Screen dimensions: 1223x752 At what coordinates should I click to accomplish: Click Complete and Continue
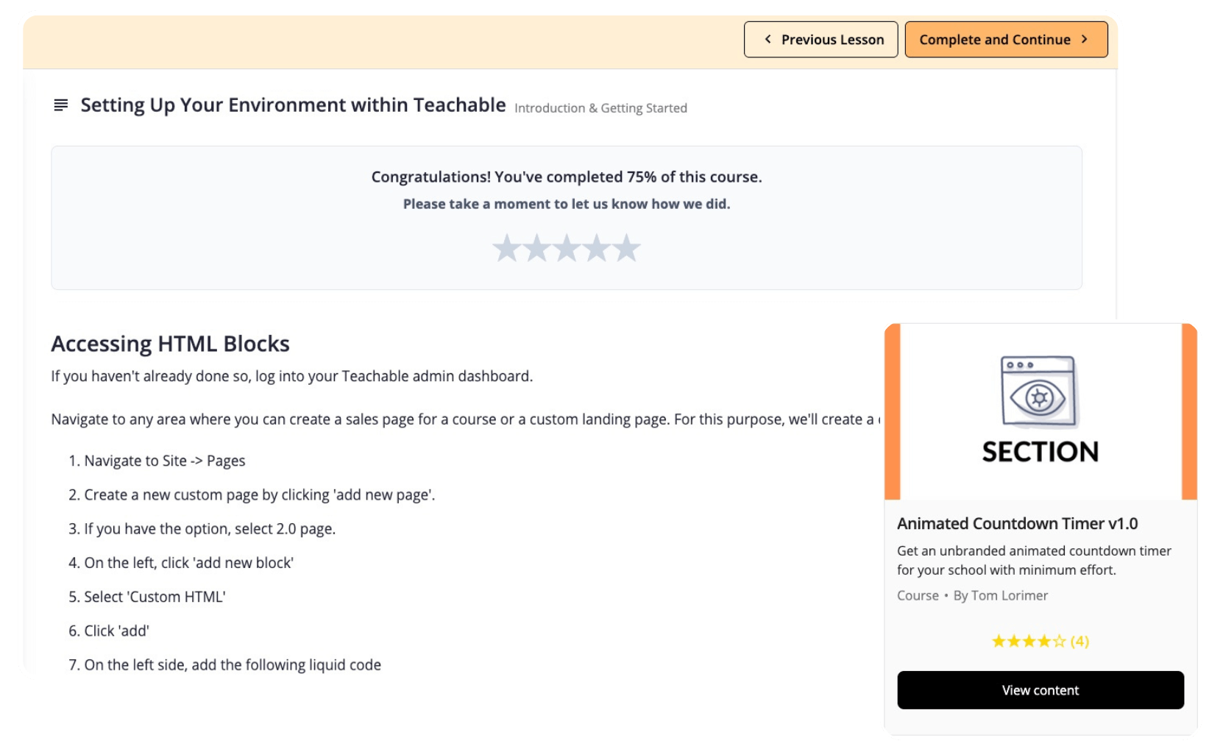[1006, 39]
